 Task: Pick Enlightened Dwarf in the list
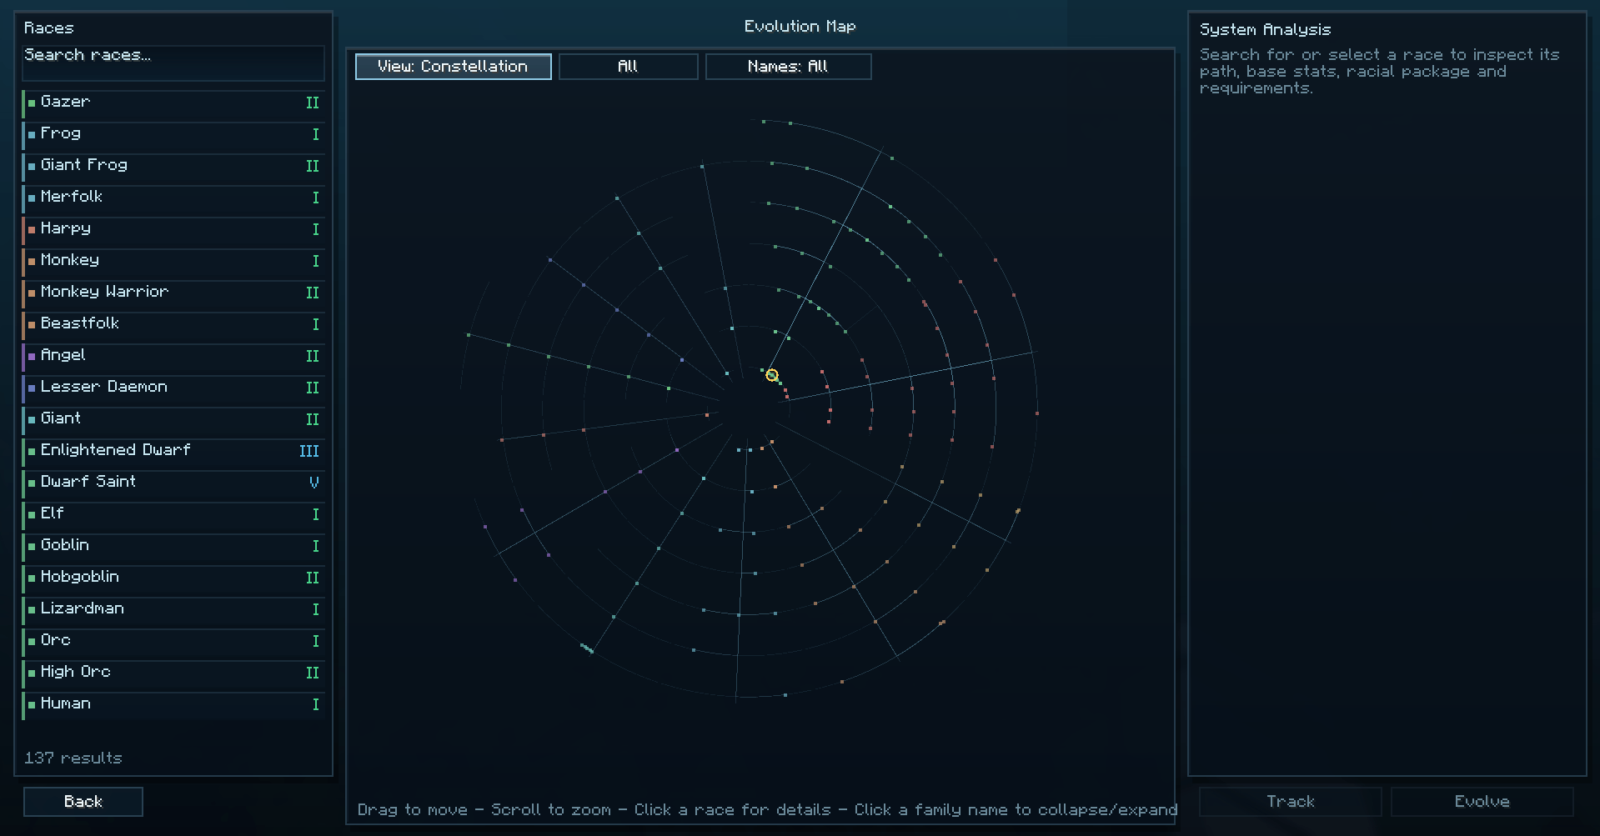point(173,451)
